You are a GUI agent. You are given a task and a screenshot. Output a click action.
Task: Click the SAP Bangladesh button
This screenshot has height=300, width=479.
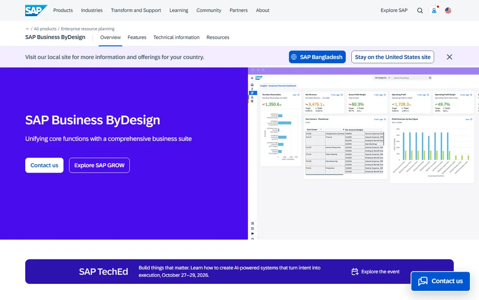point(317,57)
